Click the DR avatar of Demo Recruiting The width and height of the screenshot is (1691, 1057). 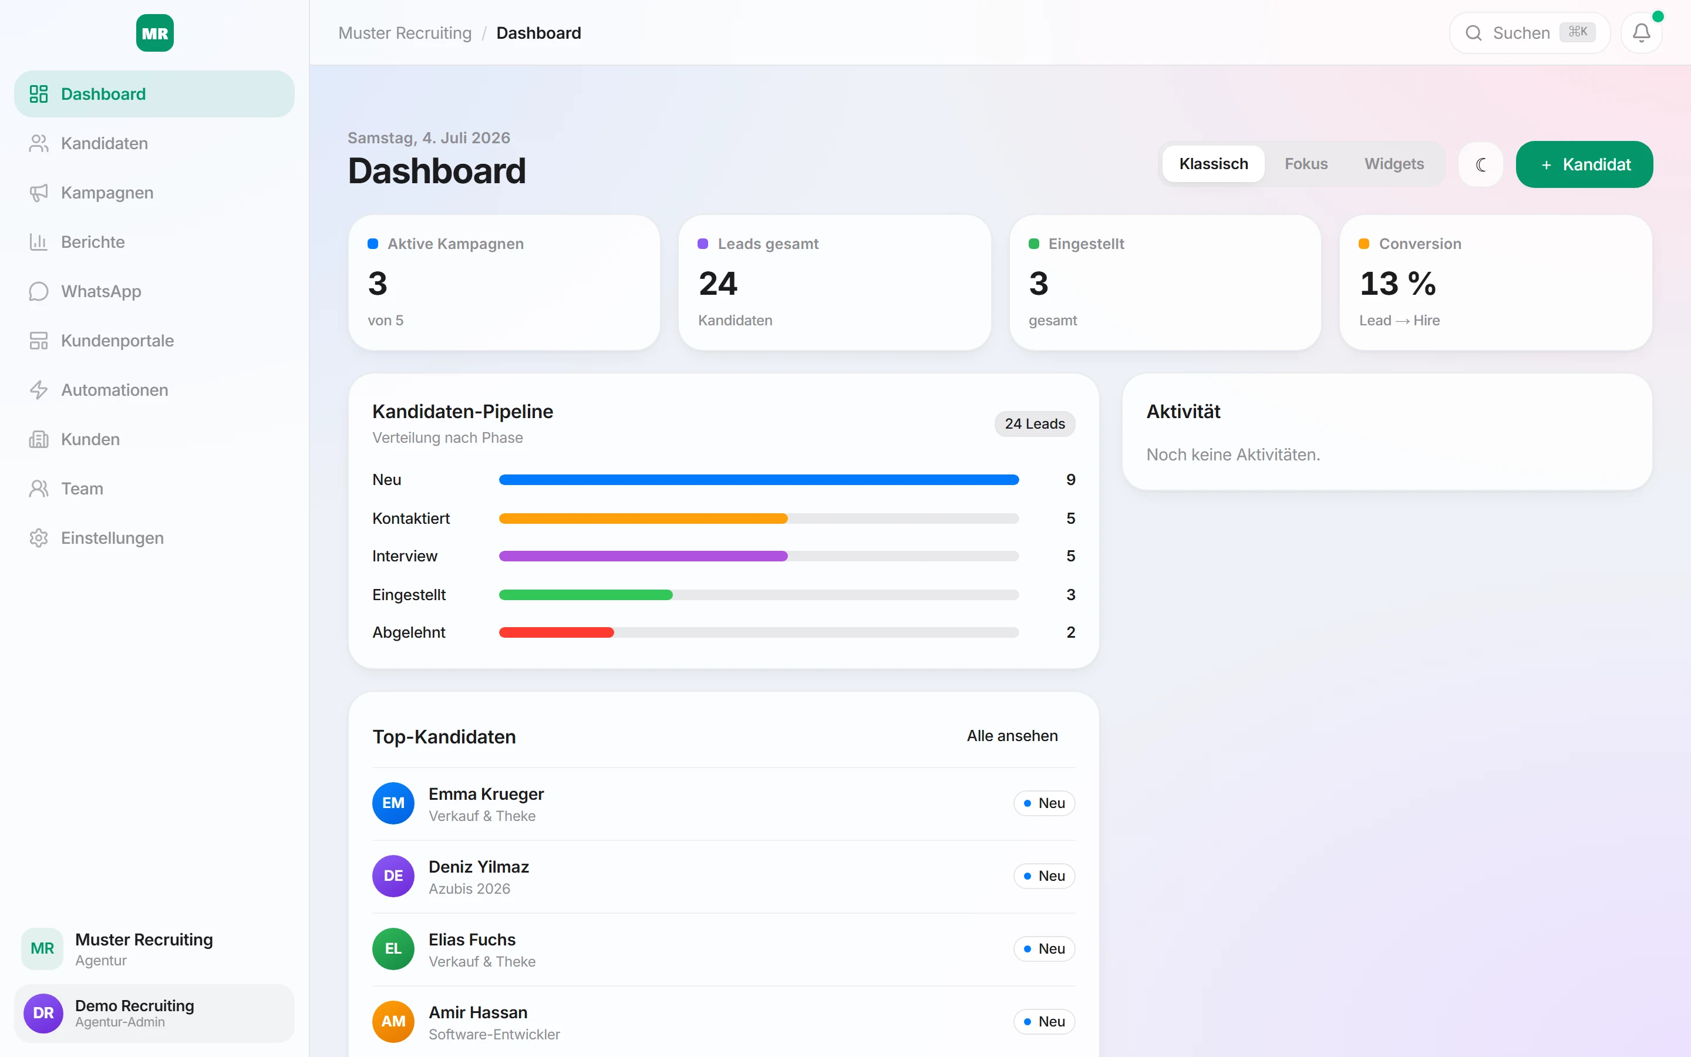[x=43, y=1013]
